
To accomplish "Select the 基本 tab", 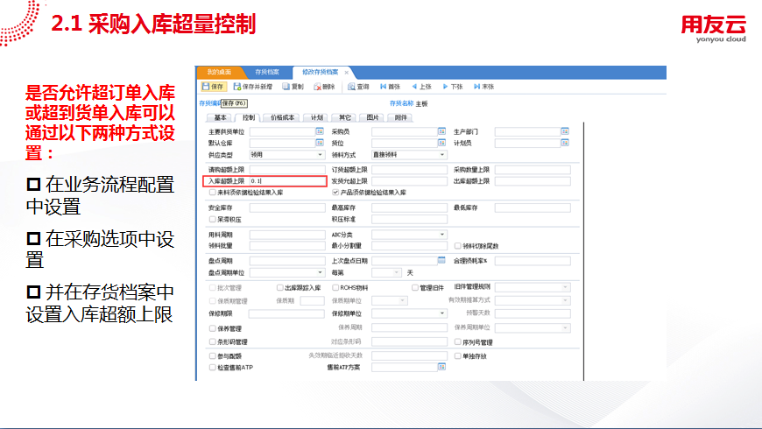I will [x=220, y=117].
